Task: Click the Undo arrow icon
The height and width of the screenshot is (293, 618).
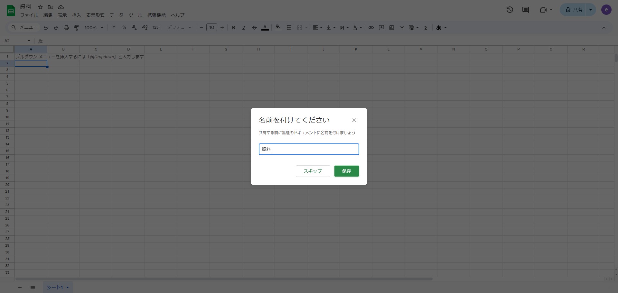Action: coord(46,28)
